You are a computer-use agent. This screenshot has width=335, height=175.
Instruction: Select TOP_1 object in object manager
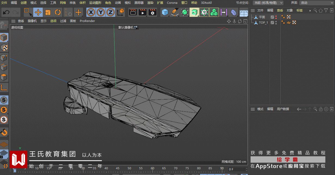263,23
